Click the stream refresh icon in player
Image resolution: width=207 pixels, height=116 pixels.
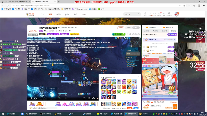(x=35, y=98)
